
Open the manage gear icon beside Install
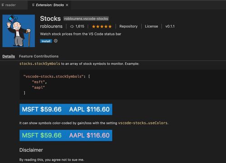point(56,41)
